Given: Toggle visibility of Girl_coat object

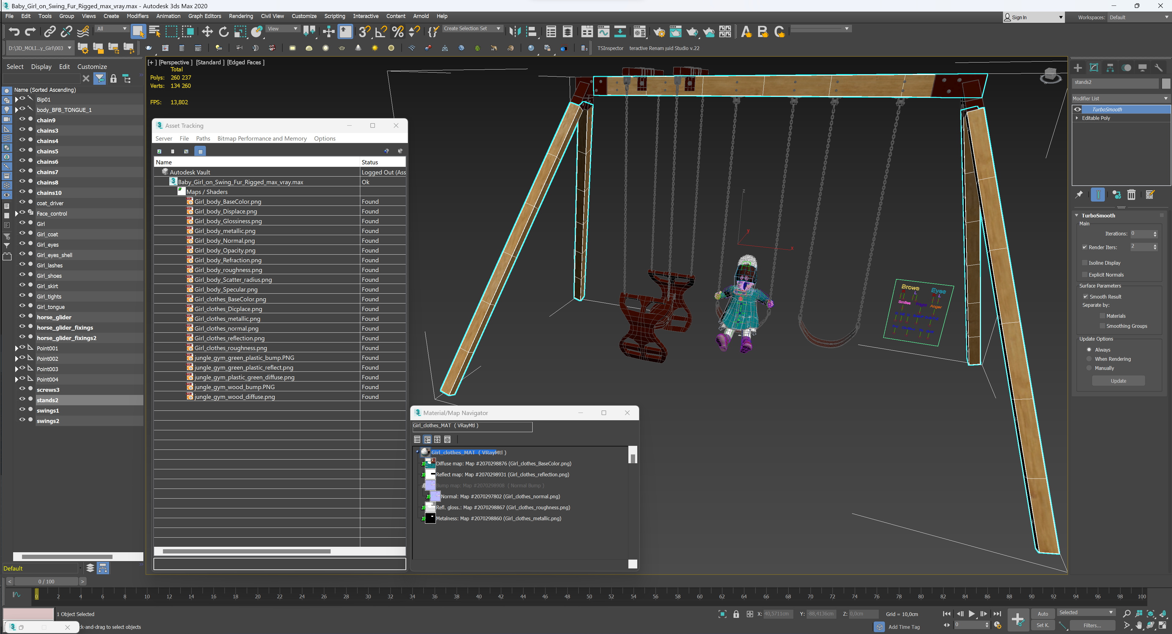Looking at the screenshot, I should pyautogui.click(x=22, y=233).
